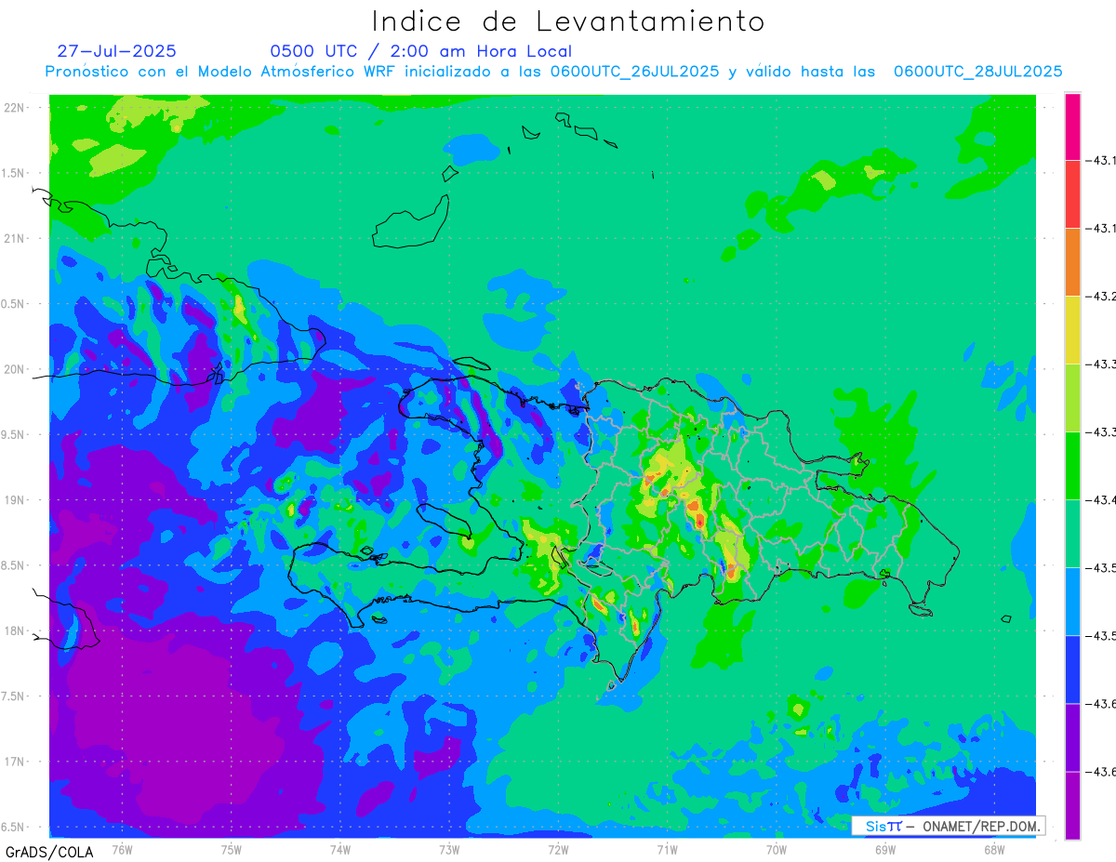Click the 1.5N latitude label
The height and width of the screenshot is (862, 1116).
point(13,173)
